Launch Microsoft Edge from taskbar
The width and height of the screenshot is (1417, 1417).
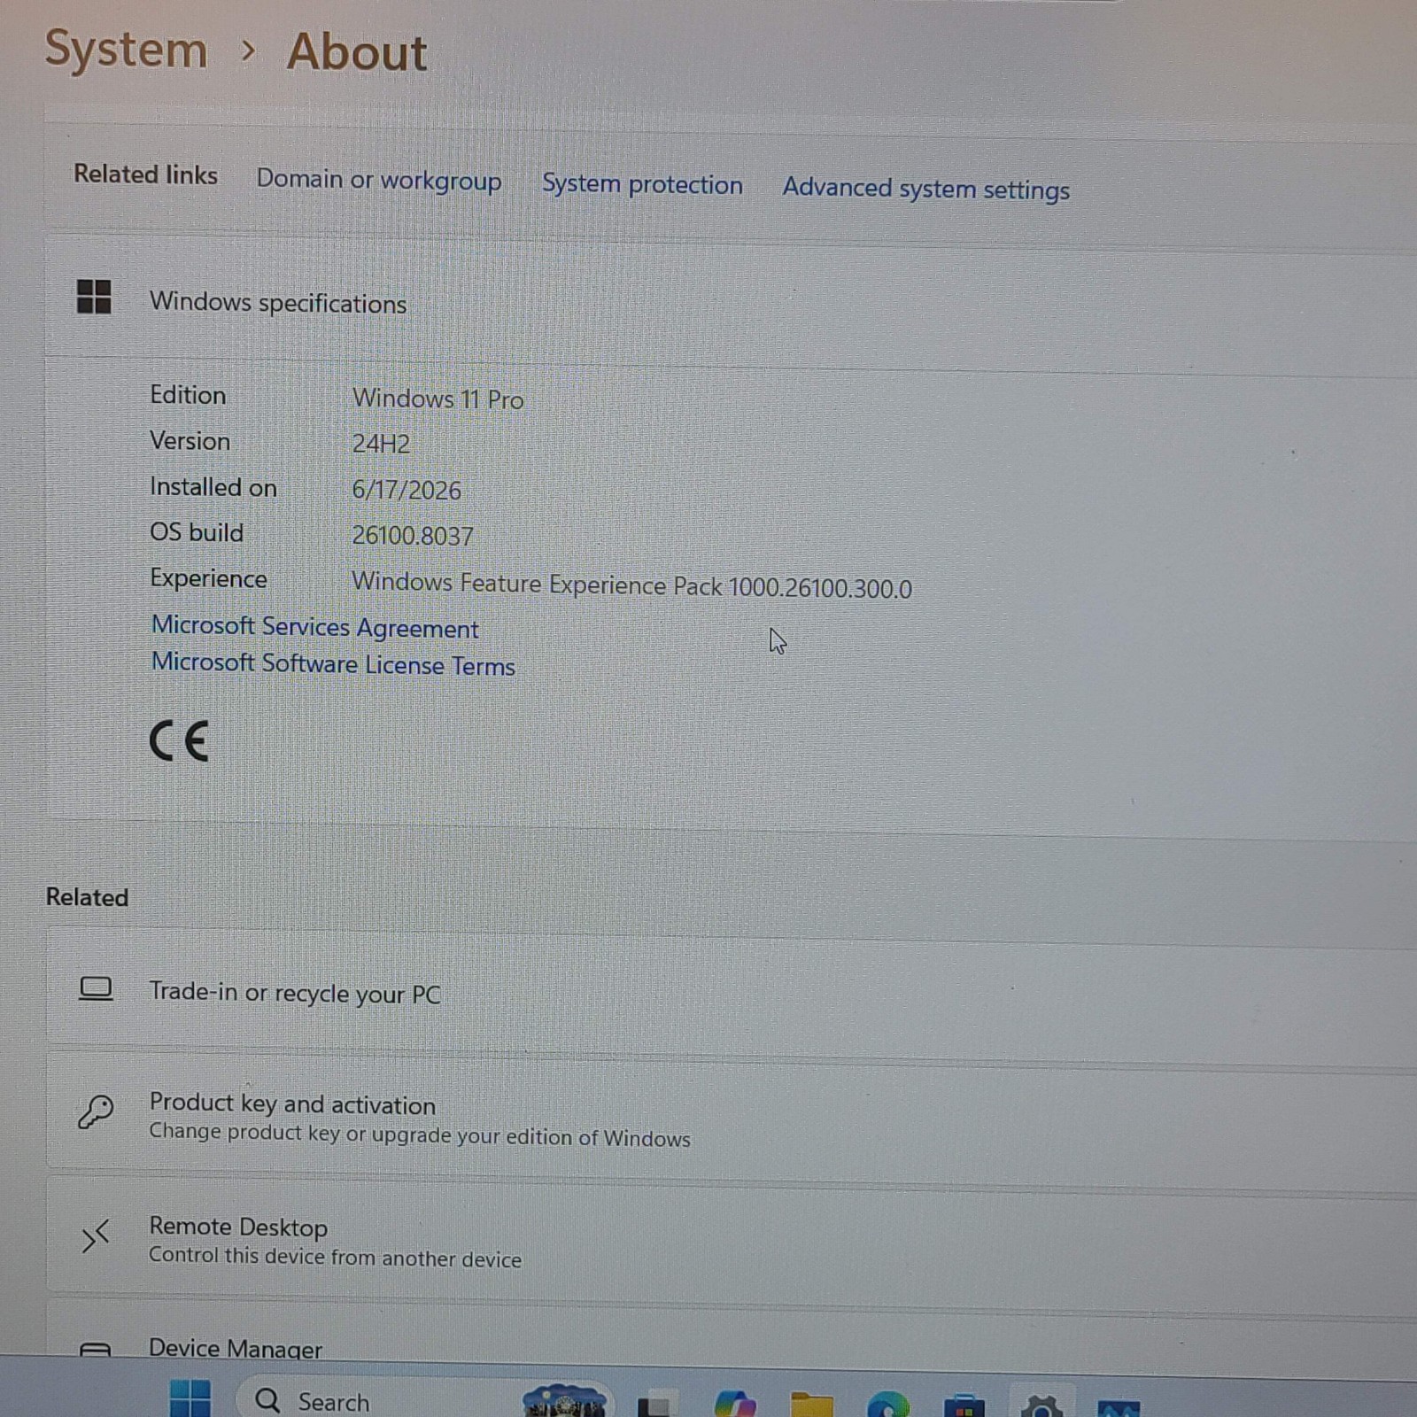[x=887, y=1405]
